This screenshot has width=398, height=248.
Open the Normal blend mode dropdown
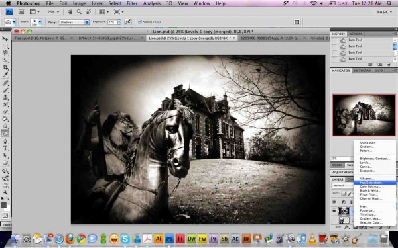coord(342,185)
